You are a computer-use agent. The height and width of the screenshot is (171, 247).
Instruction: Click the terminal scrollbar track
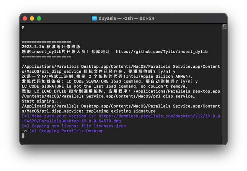pyautogui.click(x=224, y=86)
